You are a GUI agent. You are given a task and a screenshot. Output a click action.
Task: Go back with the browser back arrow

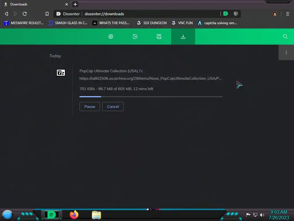6,14
